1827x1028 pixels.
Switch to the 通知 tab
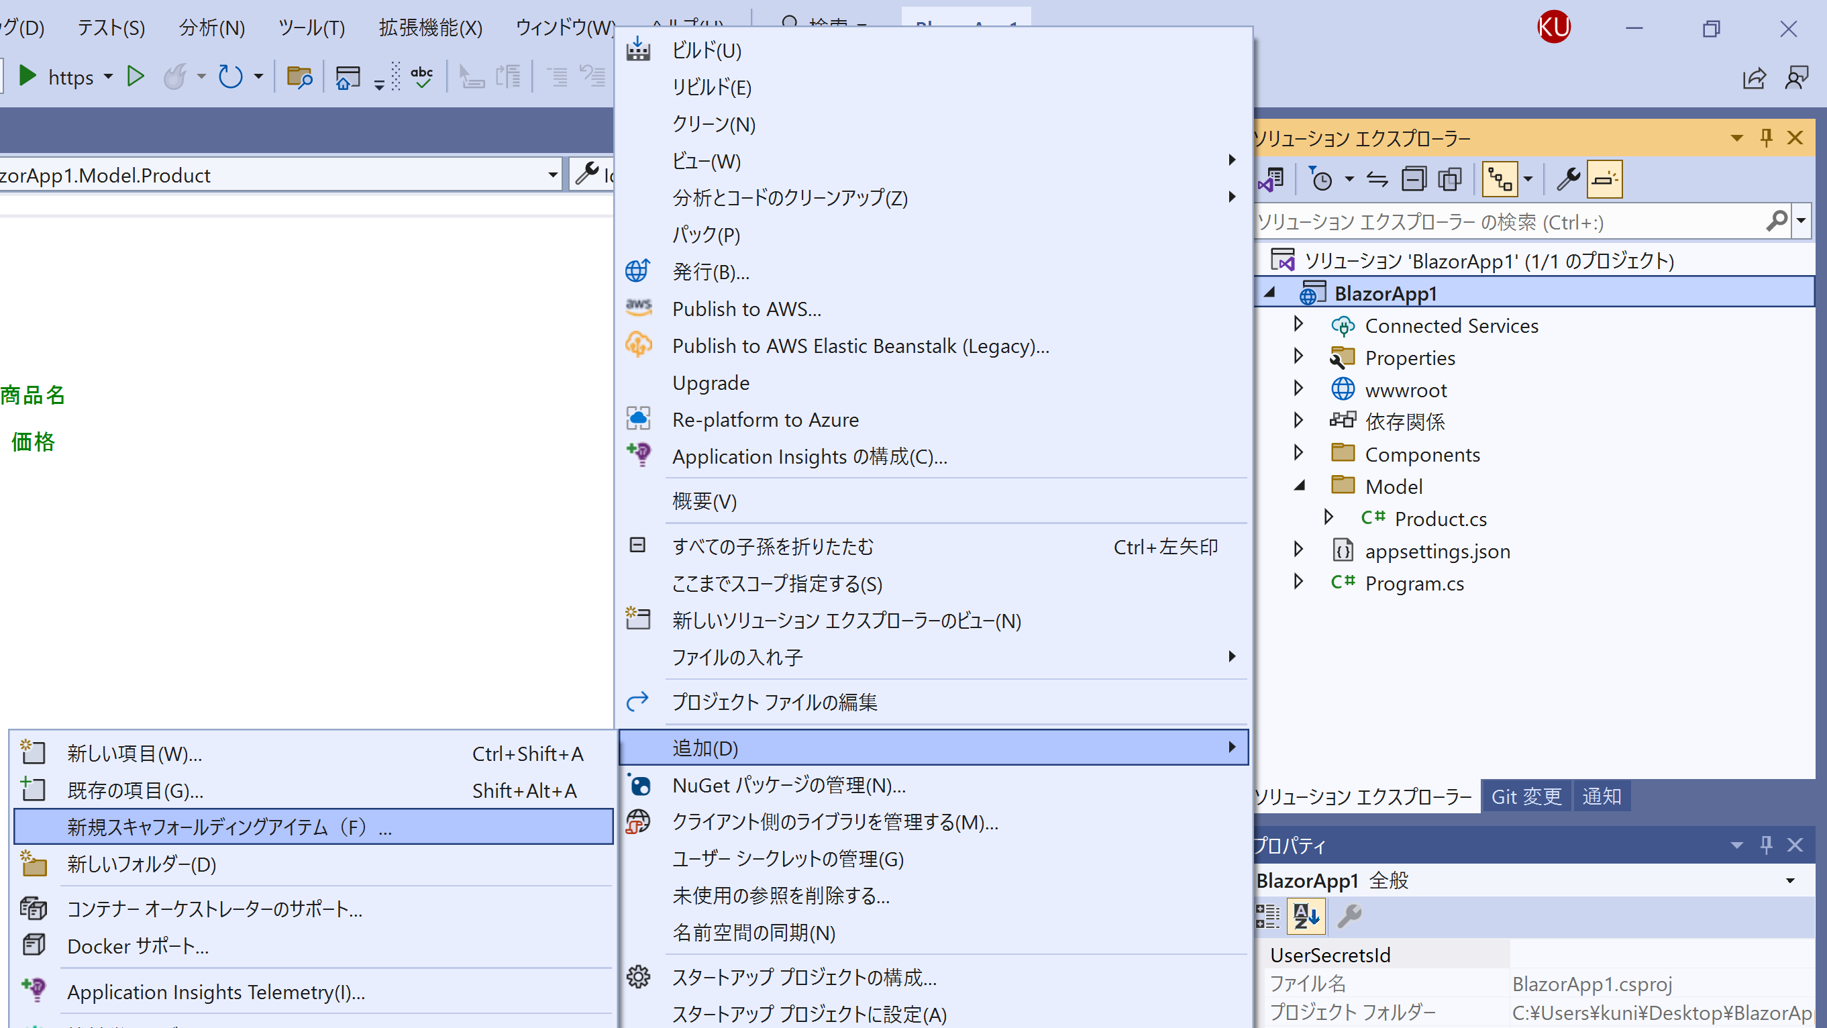1602,796
